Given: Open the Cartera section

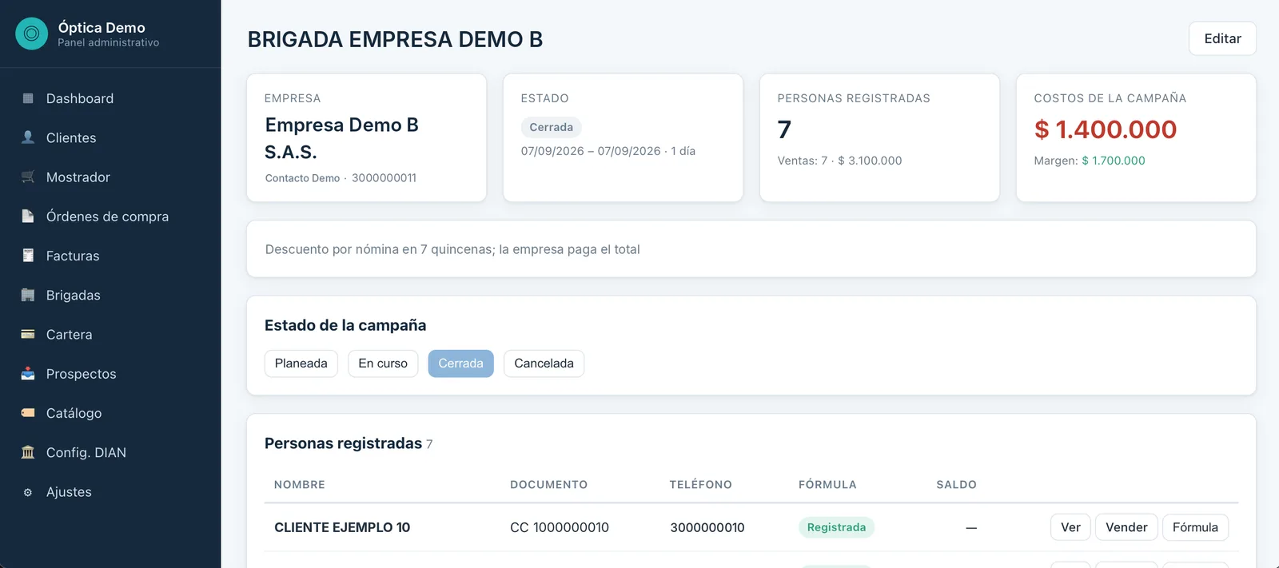Looking at the screenshot, I should click(110, 334).
